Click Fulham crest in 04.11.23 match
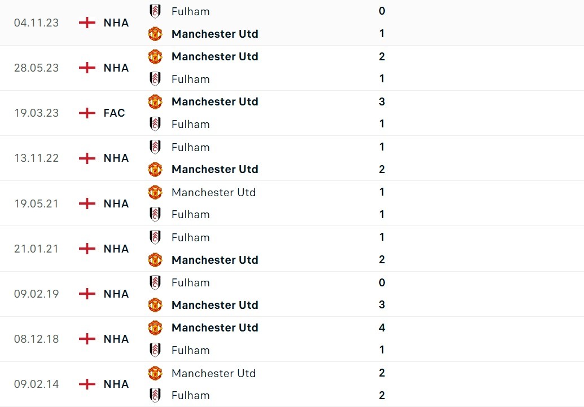Image resolution: width=584 pixels, height=407 pixels. click(155, 11)
